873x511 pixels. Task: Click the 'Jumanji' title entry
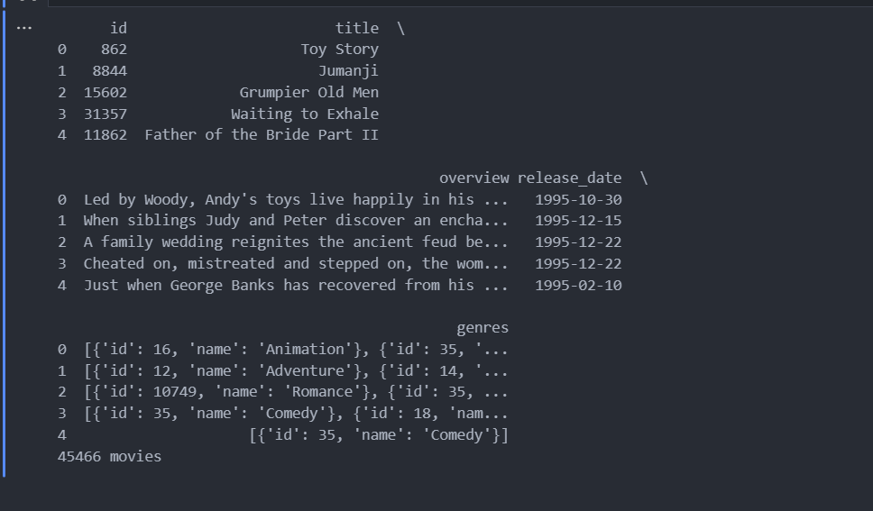[348, 71]
